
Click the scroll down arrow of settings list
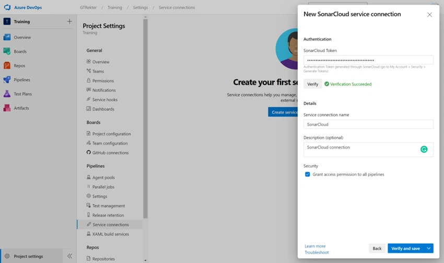click(145, 260)
